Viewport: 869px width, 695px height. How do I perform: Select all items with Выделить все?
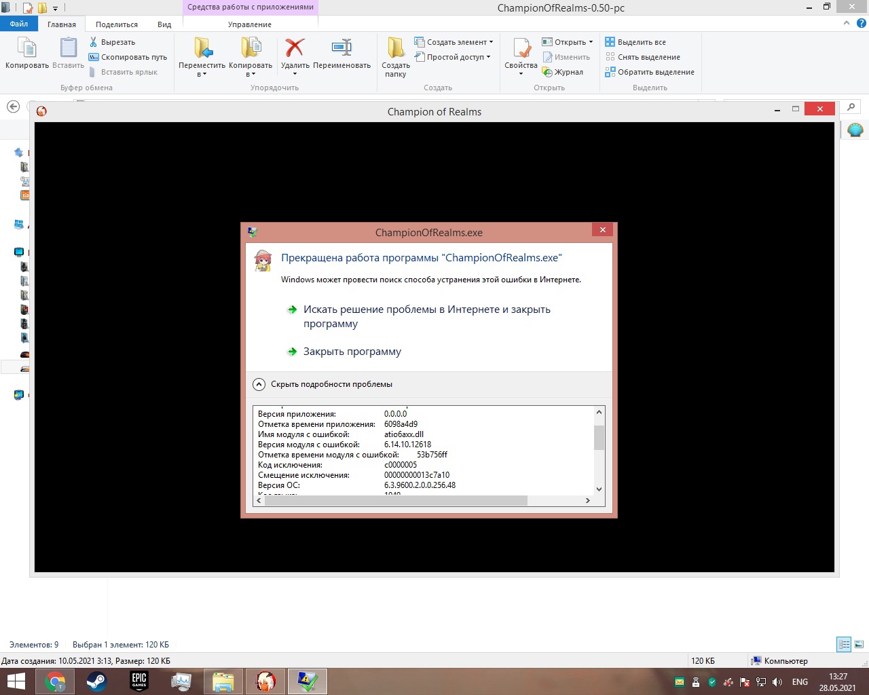point(635,42)
